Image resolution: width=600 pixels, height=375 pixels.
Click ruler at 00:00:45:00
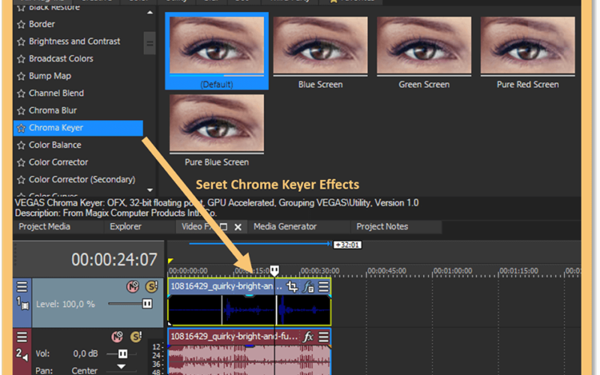387,271
